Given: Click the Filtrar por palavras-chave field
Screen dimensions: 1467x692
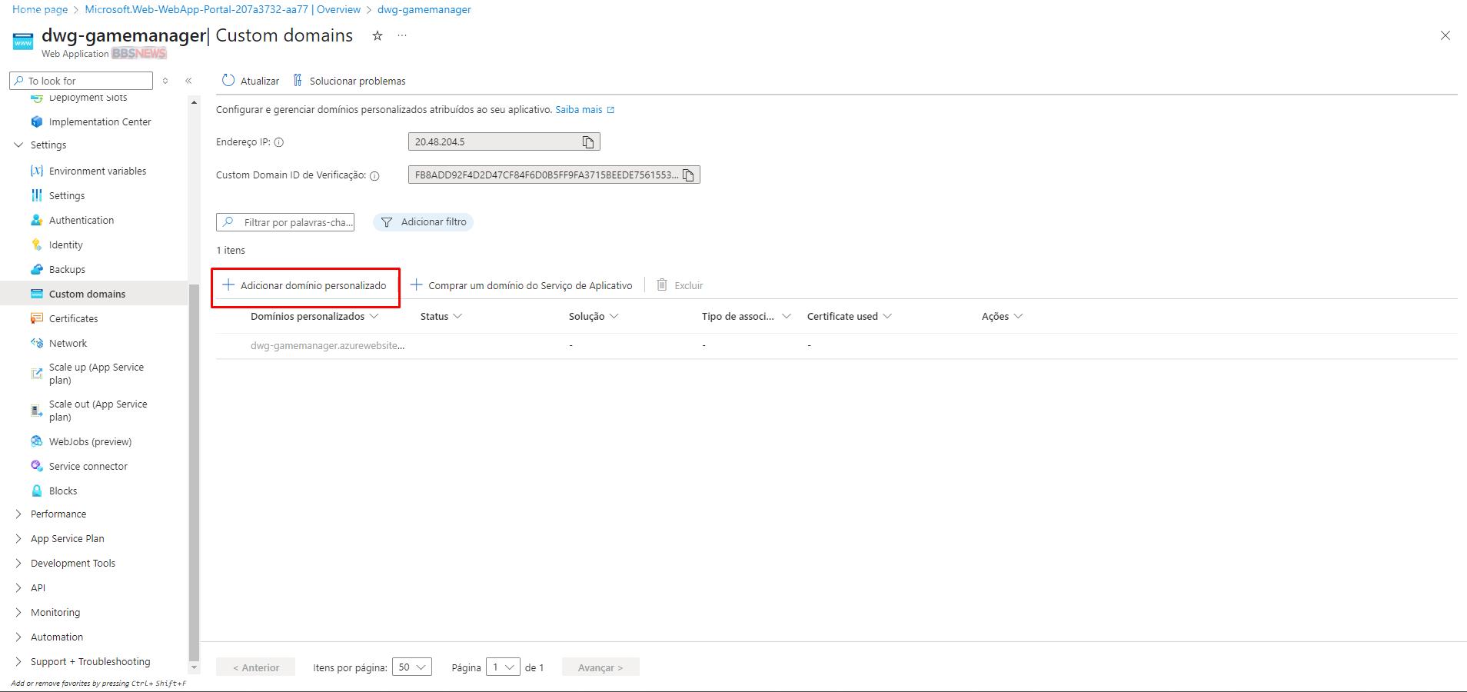Looking at the screenshot, I should point(296,222).
